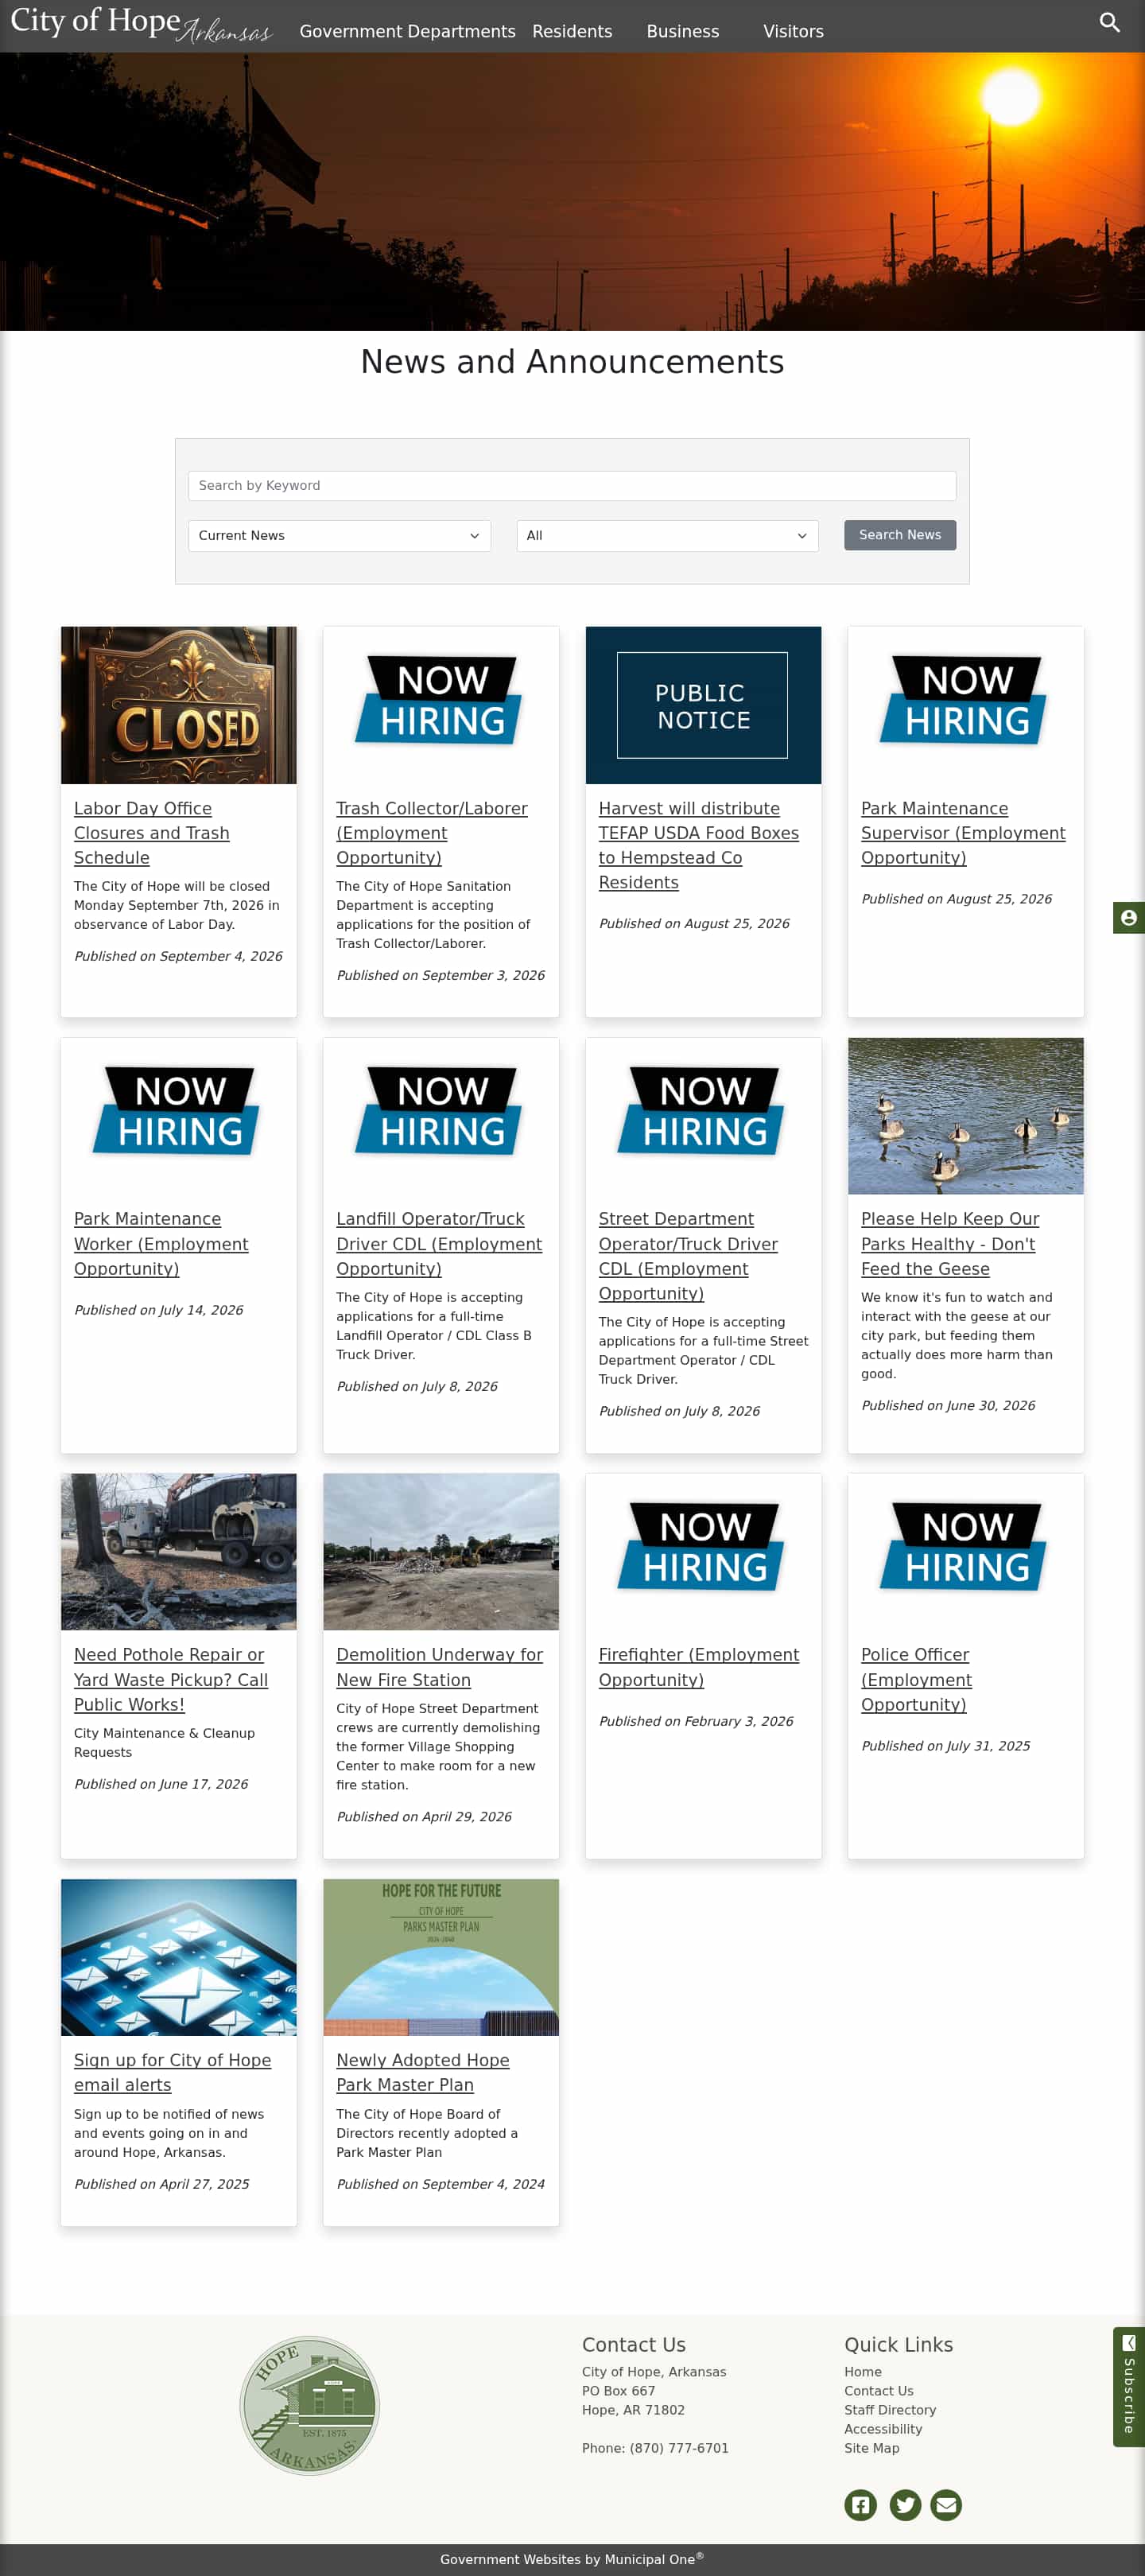This screenshot has height=2576, width=1145.
Task: Open Newly Adopted Hope Park Master Plan
Action: [422, 2072]
